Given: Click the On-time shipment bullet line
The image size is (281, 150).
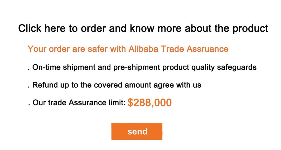Looking at the screenshot, I should click(x=142, y=67).
